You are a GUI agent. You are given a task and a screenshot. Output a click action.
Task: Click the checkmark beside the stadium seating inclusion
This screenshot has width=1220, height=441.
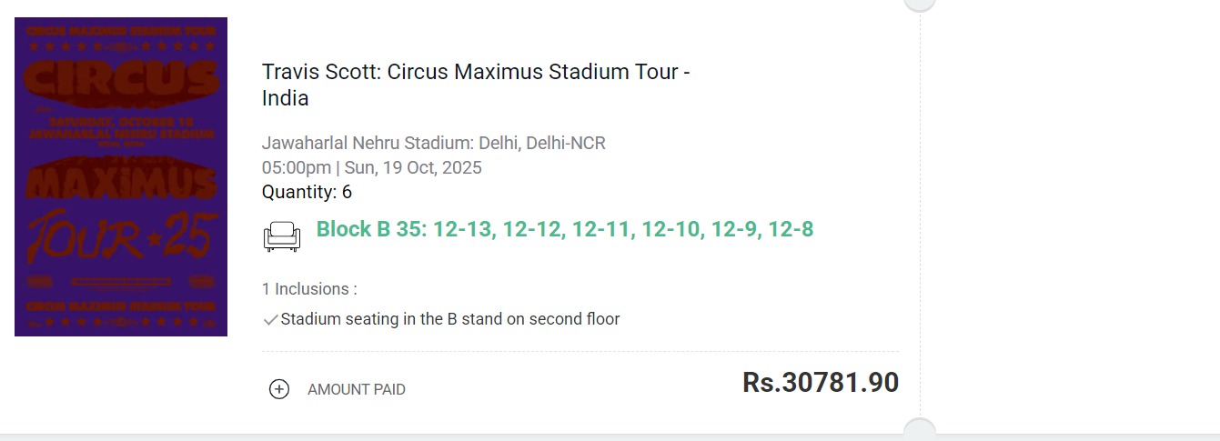(x=270, y=320)
